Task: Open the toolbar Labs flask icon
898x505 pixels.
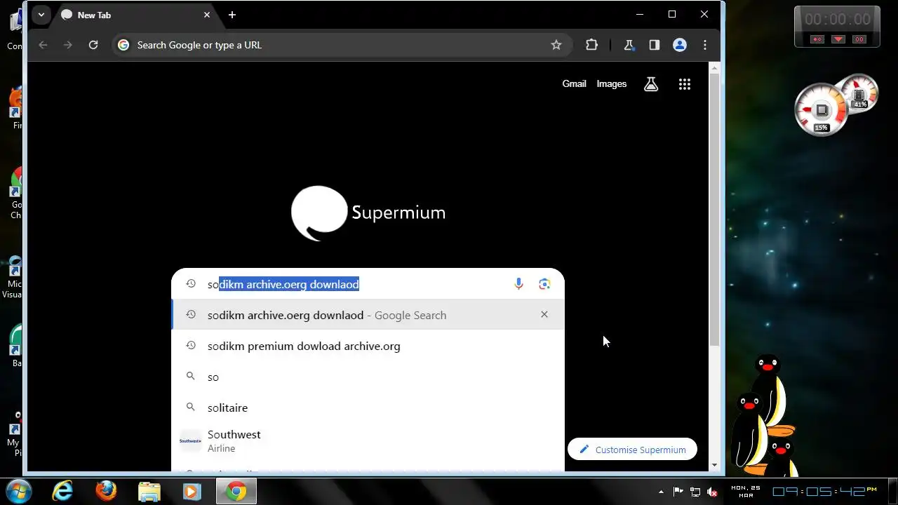Action: (x=629, y=45)
